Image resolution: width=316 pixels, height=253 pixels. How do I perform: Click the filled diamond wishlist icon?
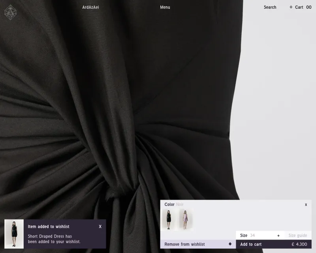tap(230, 244)
